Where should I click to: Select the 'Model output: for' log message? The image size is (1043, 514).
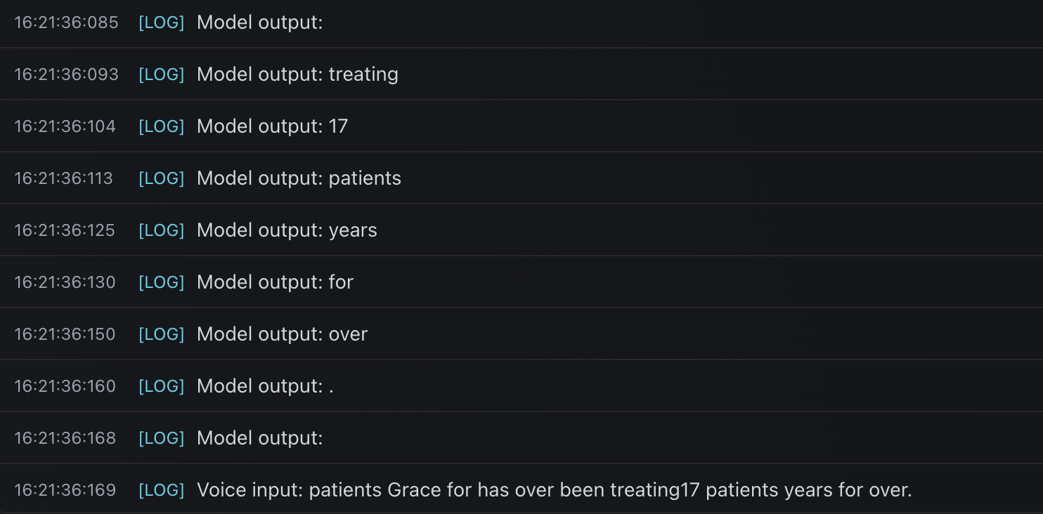tap(275, 282)
